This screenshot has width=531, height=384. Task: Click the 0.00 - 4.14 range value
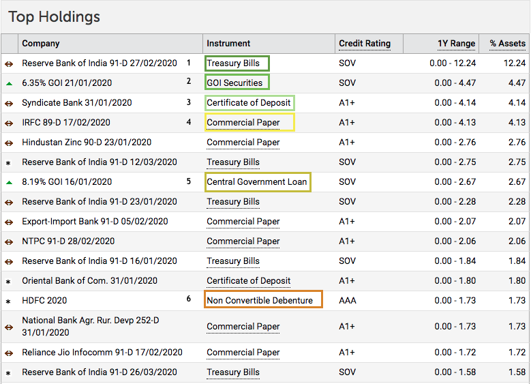(x=455, y=103)
